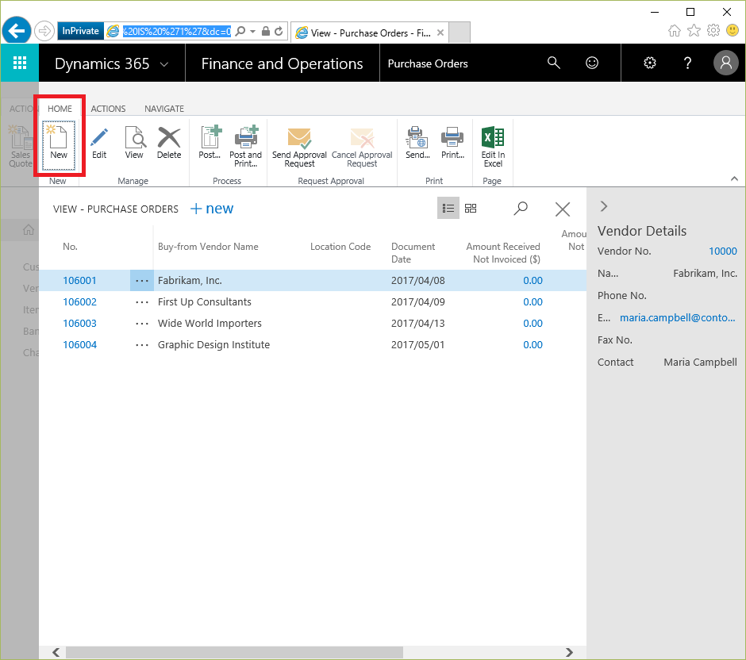Open Edit In Excel
This screenshot has height=660, width=746.
493,146
